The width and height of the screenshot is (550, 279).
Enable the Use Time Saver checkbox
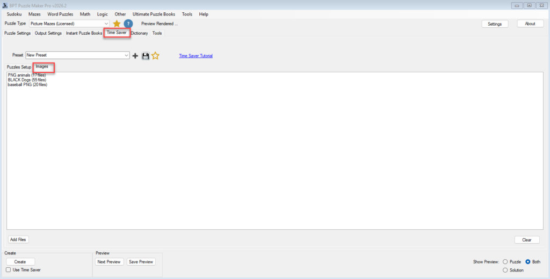(x=8, y=270)
